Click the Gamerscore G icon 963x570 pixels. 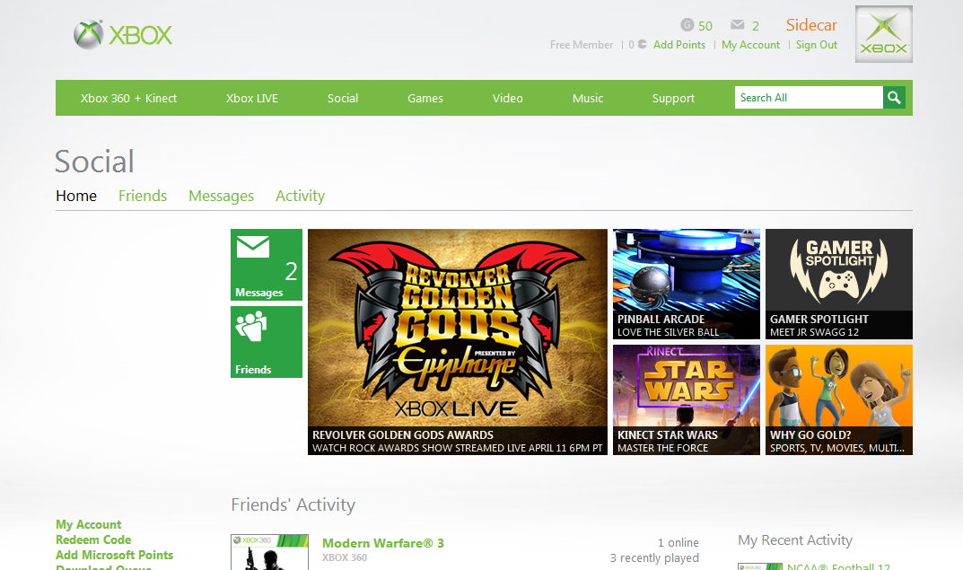point(687,25)
